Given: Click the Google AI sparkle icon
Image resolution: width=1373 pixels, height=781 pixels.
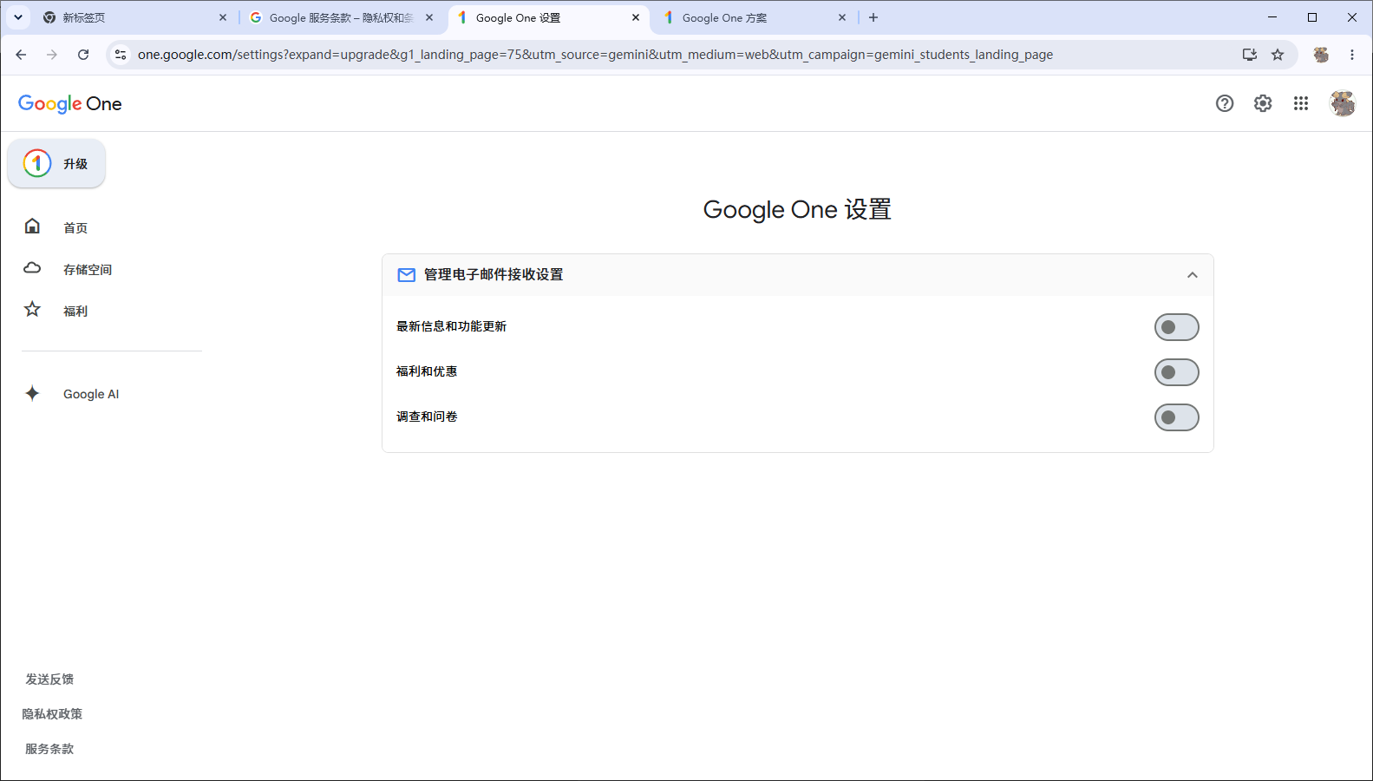Looking at the screenshot, I should coord(32,393).
